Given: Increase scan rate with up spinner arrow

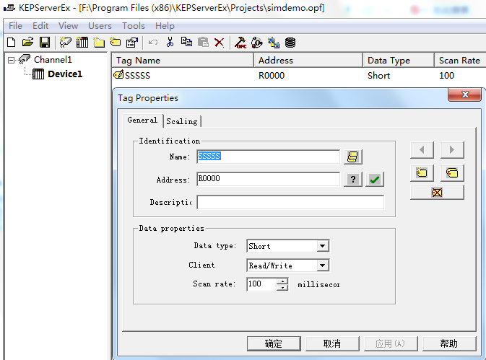Looking at the screenshot, I should click(x=282, y=281).
